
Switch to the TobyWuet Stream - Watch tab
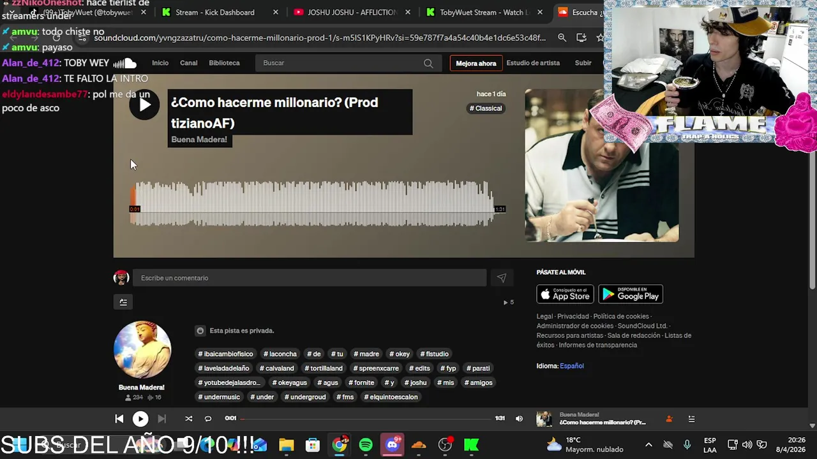tap(484, 12)
